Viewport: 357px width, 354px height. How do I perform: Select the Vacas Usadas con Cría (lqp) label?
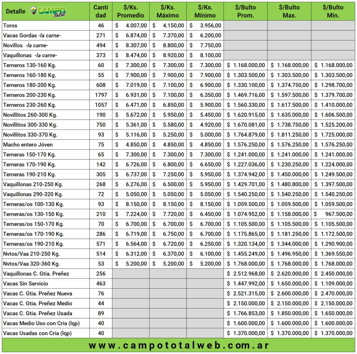coord(37,333)
